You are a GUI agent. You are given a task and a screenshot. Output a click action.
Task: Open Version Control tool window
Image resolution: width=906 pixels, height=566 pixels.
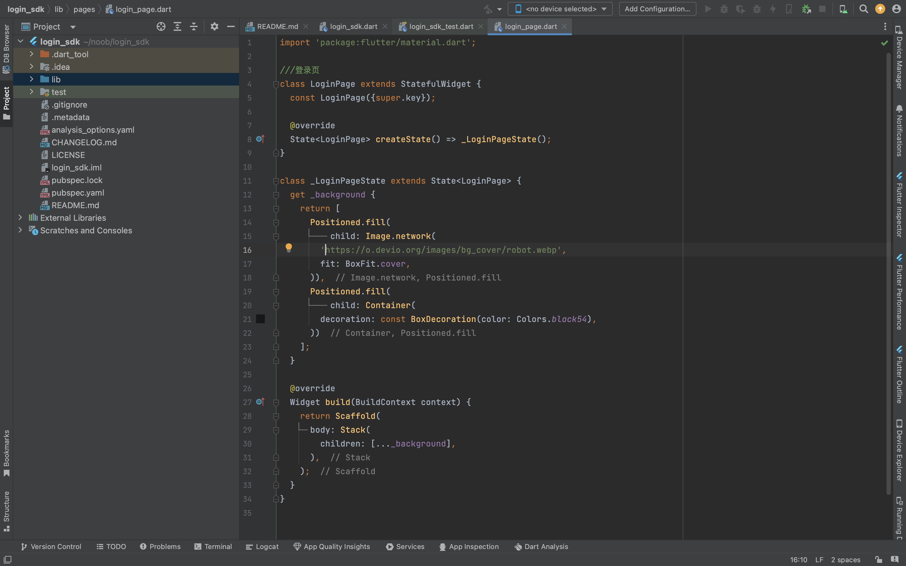pos(51,547)
